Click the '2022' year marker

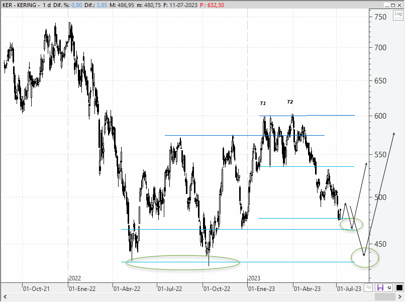pos(75,278)
